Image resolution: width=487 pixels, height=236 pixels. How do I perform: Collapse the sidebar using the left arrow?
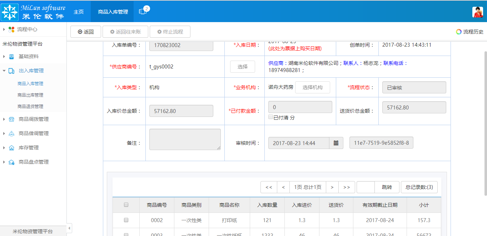point(69,228)
